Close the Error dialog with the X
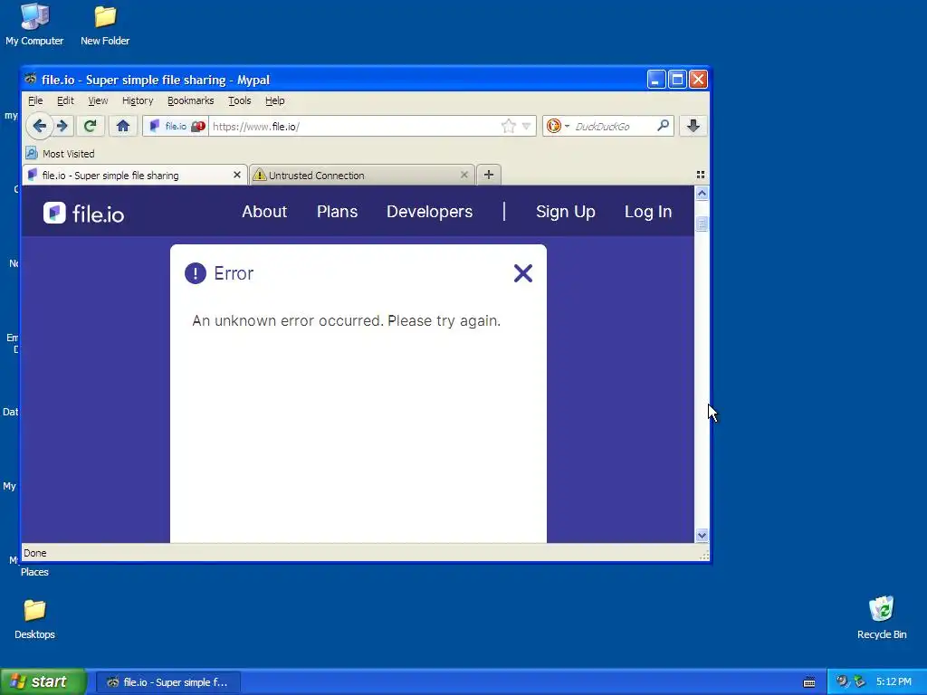 tap(523, 273)
